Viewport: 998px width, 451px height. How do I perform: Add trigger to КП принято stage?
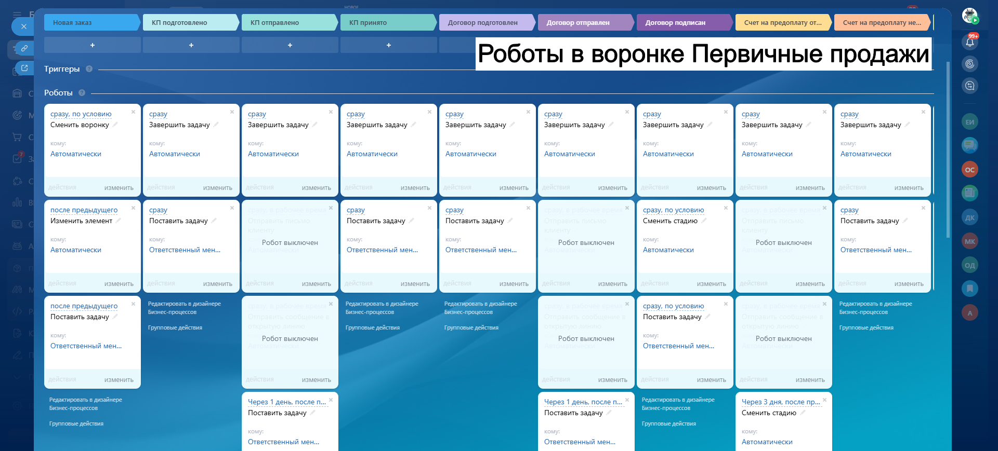(388, 45)
